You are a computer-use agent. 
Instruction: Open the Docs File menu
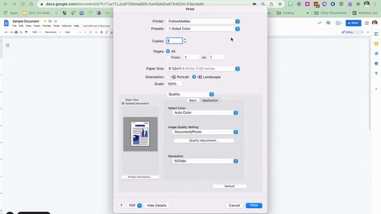14,26
